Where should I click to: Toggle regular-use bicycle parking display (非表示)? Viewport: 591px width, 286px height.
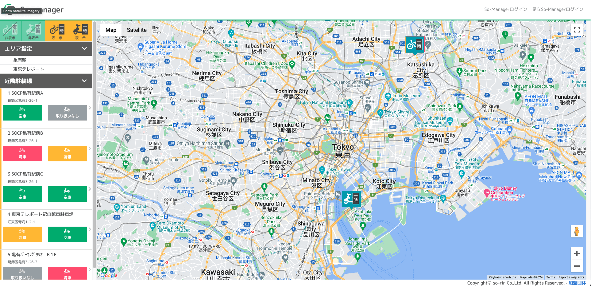(11, 31)
